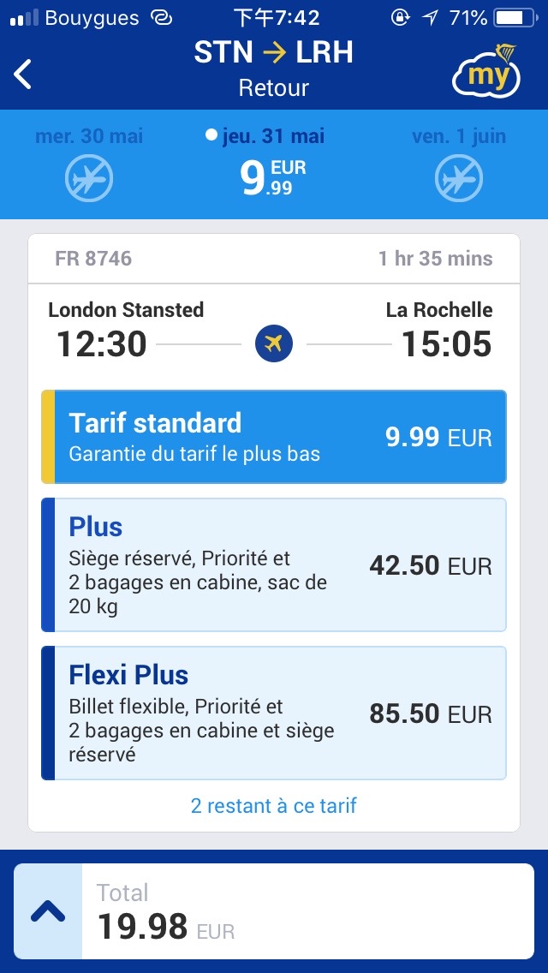Tap the no-flight icon under mer. 30 mai
Screen dimensions: 548x973
(x=89, y=178)
